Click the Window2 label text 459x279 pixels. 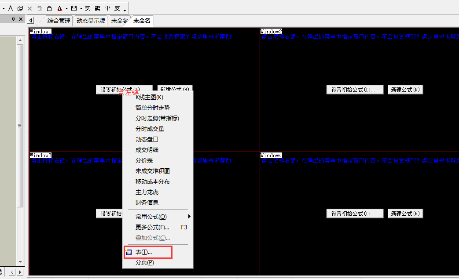point(271,31)
